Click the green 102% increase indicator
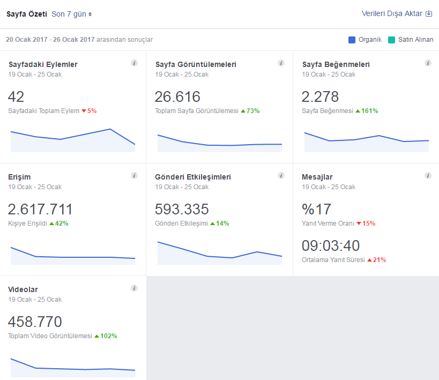 pos(106,336)
